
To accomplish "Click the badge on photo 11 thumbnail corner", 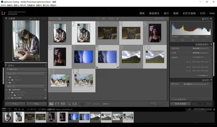I will coord(68,86).
